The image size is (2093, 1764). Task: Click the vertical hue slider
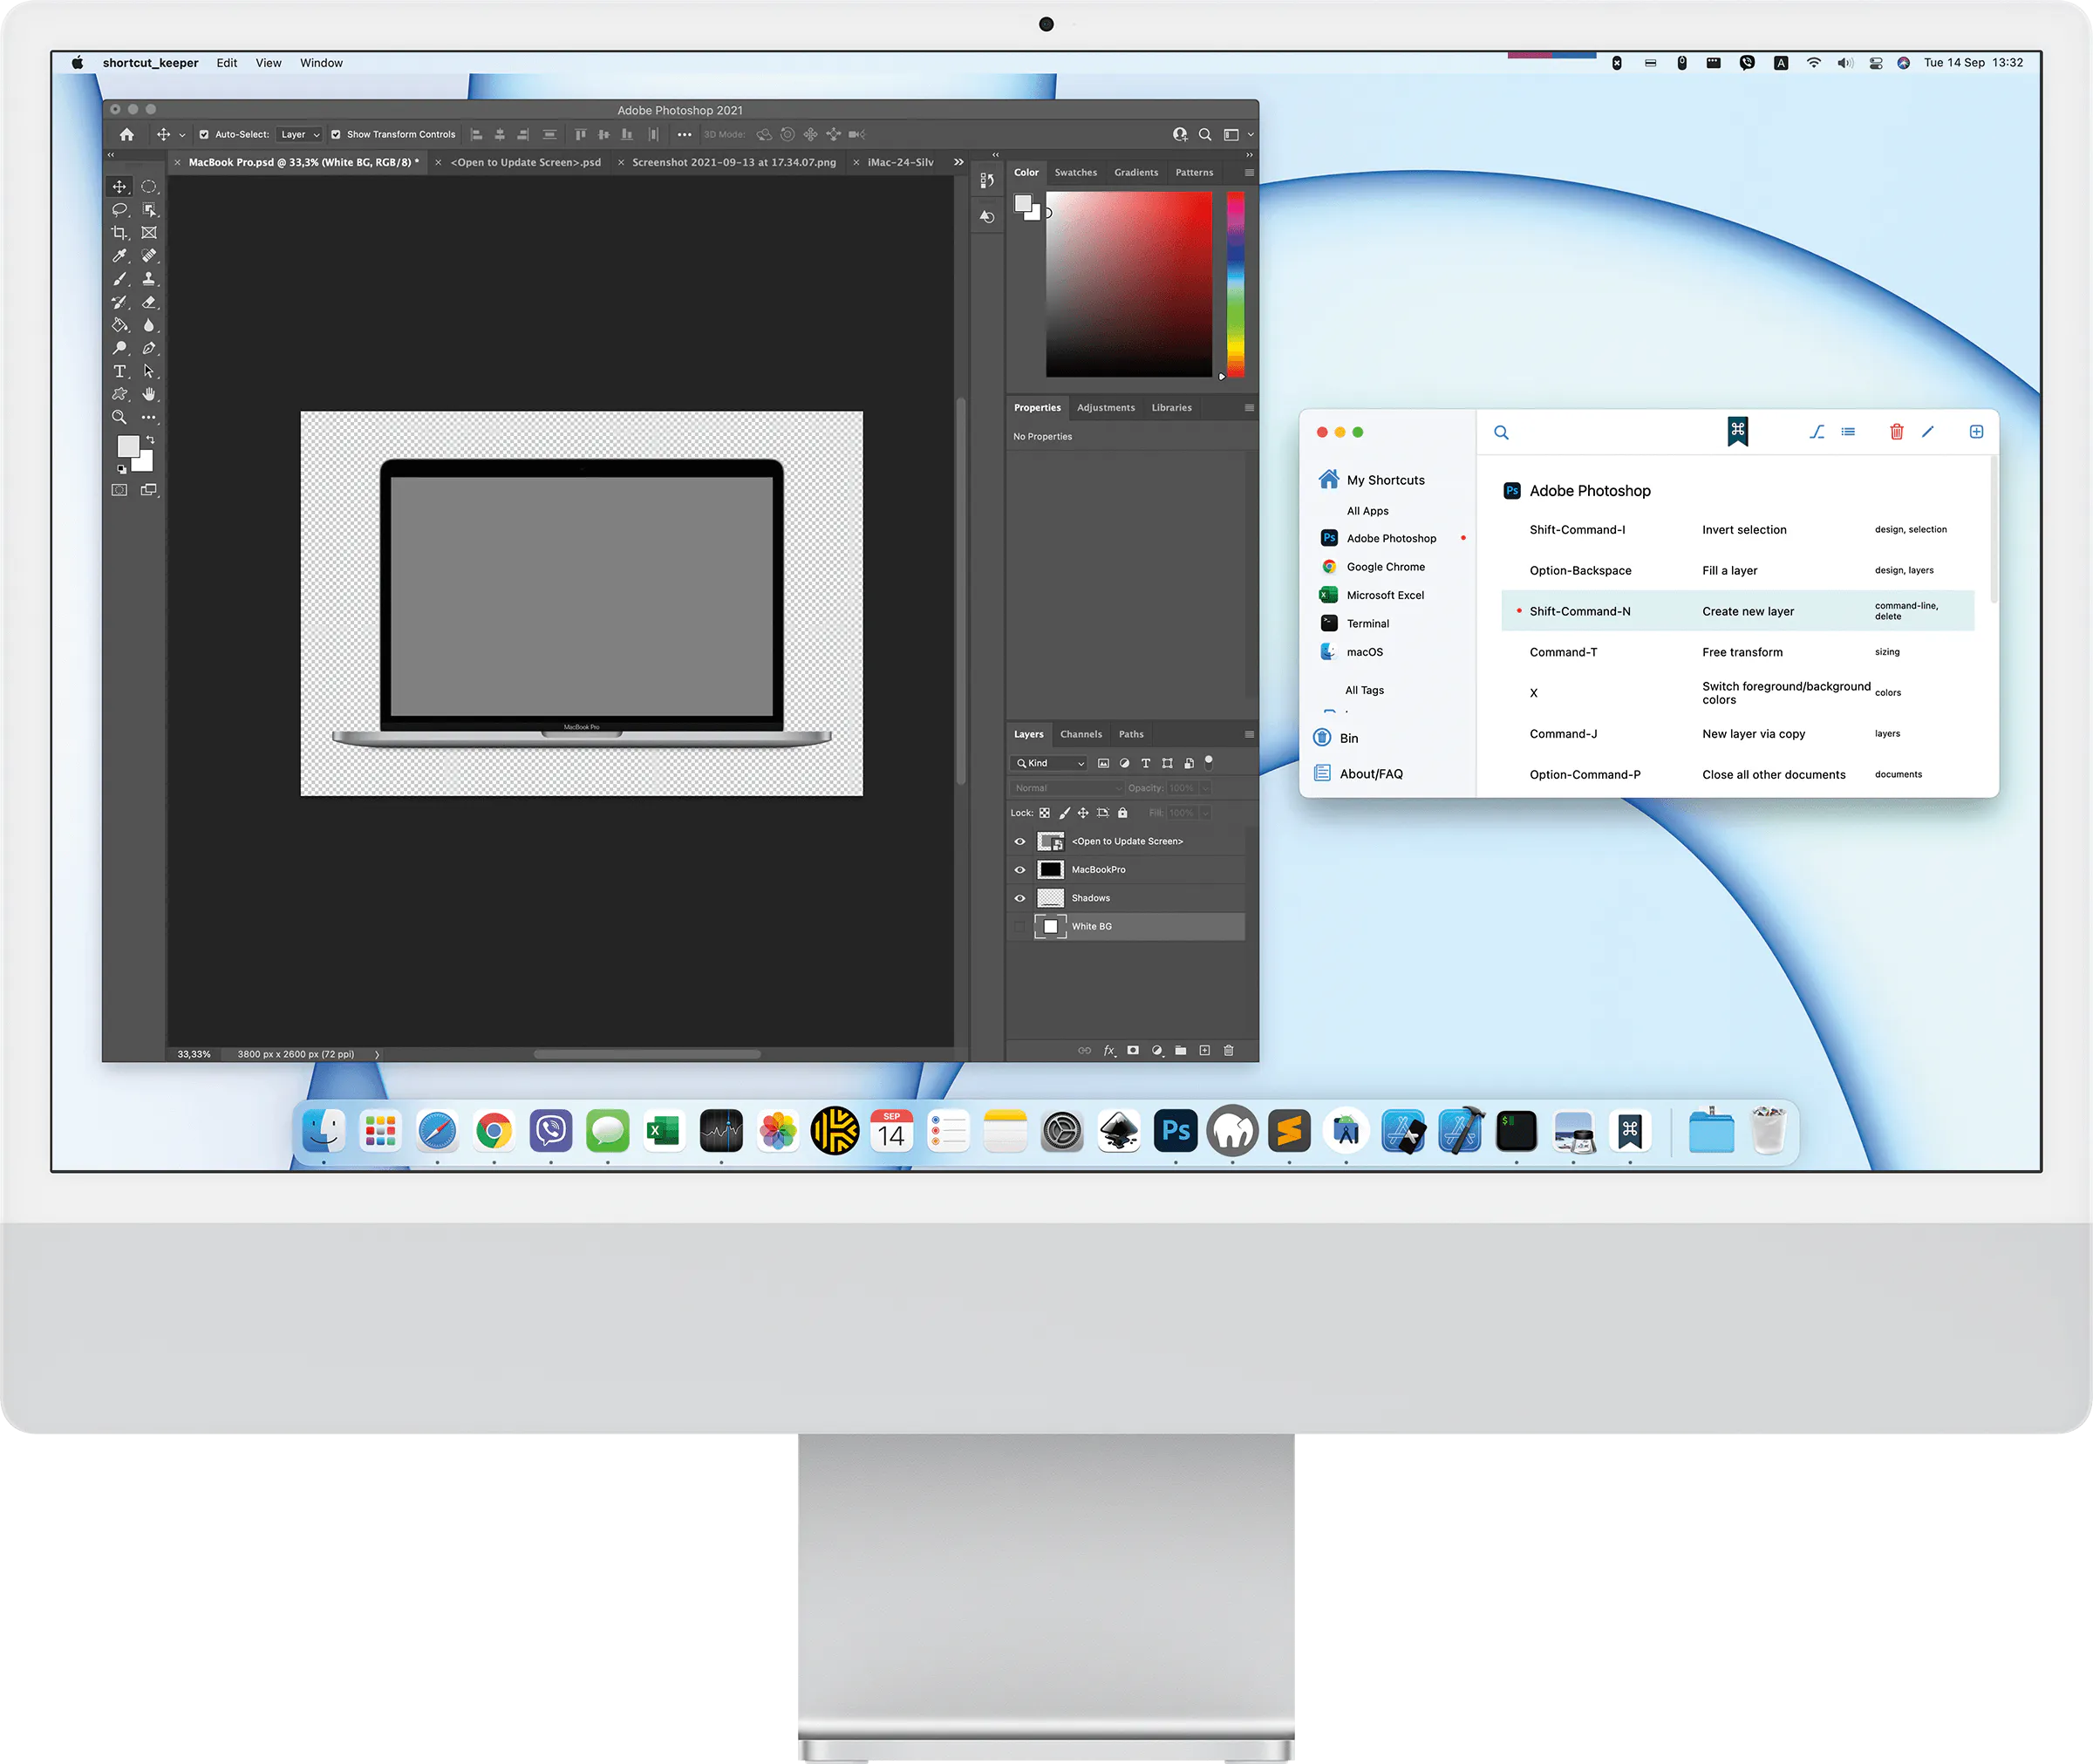click(1236, 284)
